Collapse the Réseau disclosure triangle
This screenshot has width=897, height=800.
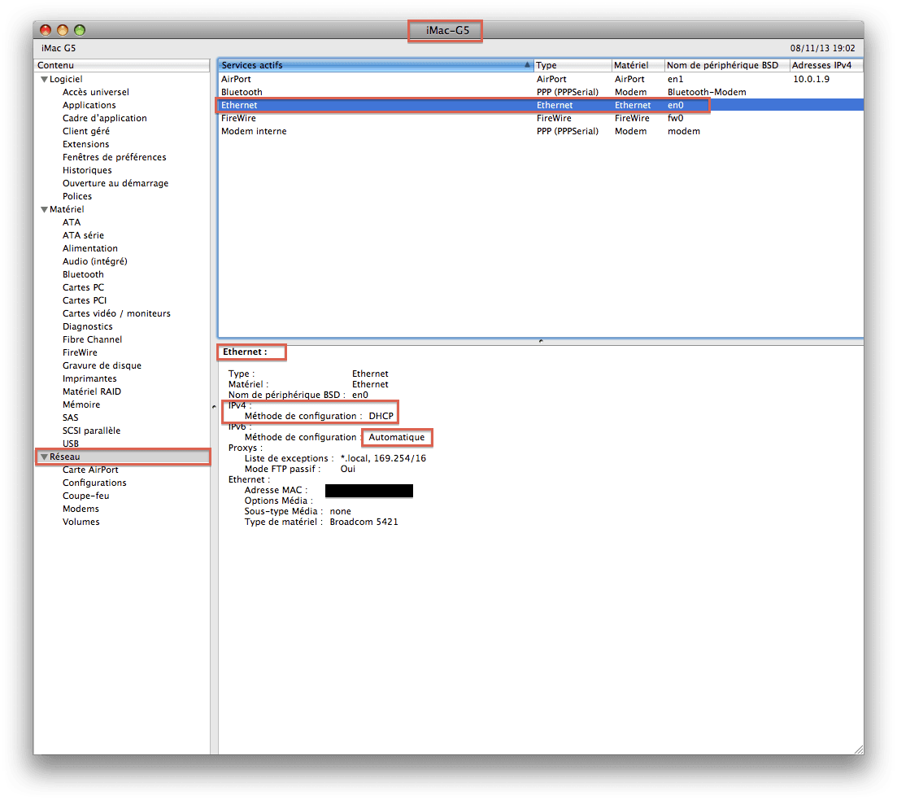44,457
